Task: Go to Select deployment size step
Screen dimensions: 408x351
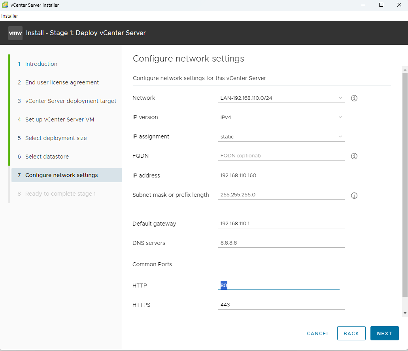Action: [x=56, y=138]
